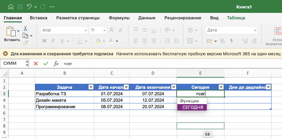282x138 pixels.
Task: Open the Font Color dropdown arrow
Action: click(x=117, y=41)
